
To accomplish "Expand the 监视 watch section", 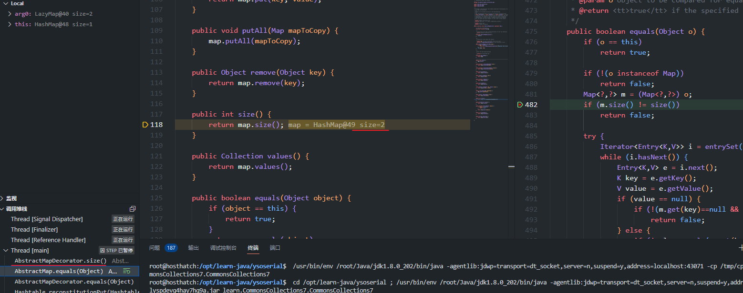I will [x=3, y=198].
